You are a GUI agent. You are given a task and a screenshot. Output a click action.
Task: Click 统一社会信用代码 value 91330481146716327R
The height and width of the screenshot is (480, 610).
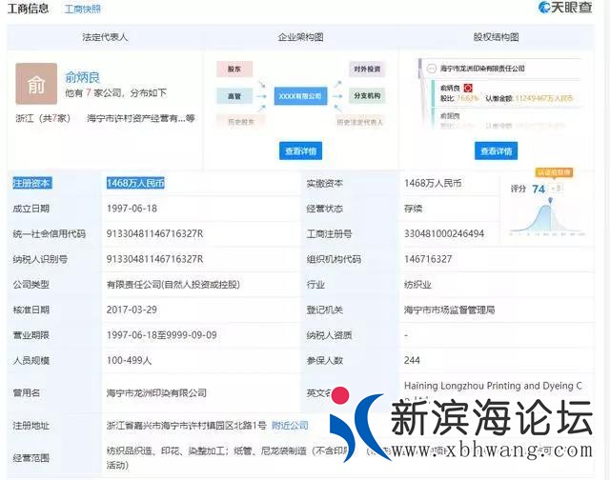[154, 233]
